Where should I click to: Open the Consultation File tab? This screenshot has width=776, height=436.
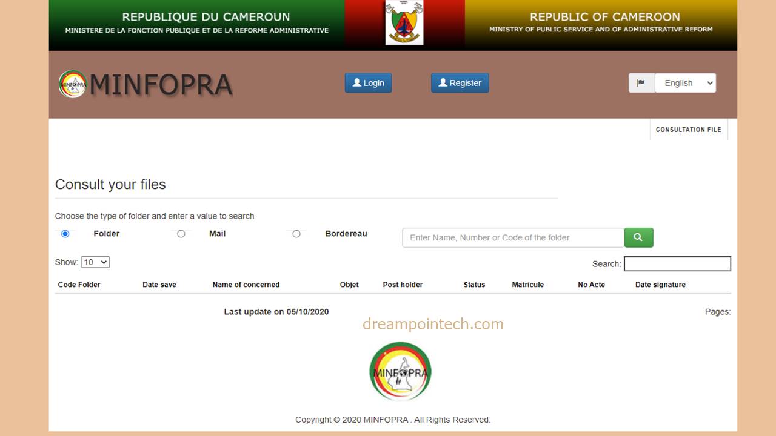[688, 130]
